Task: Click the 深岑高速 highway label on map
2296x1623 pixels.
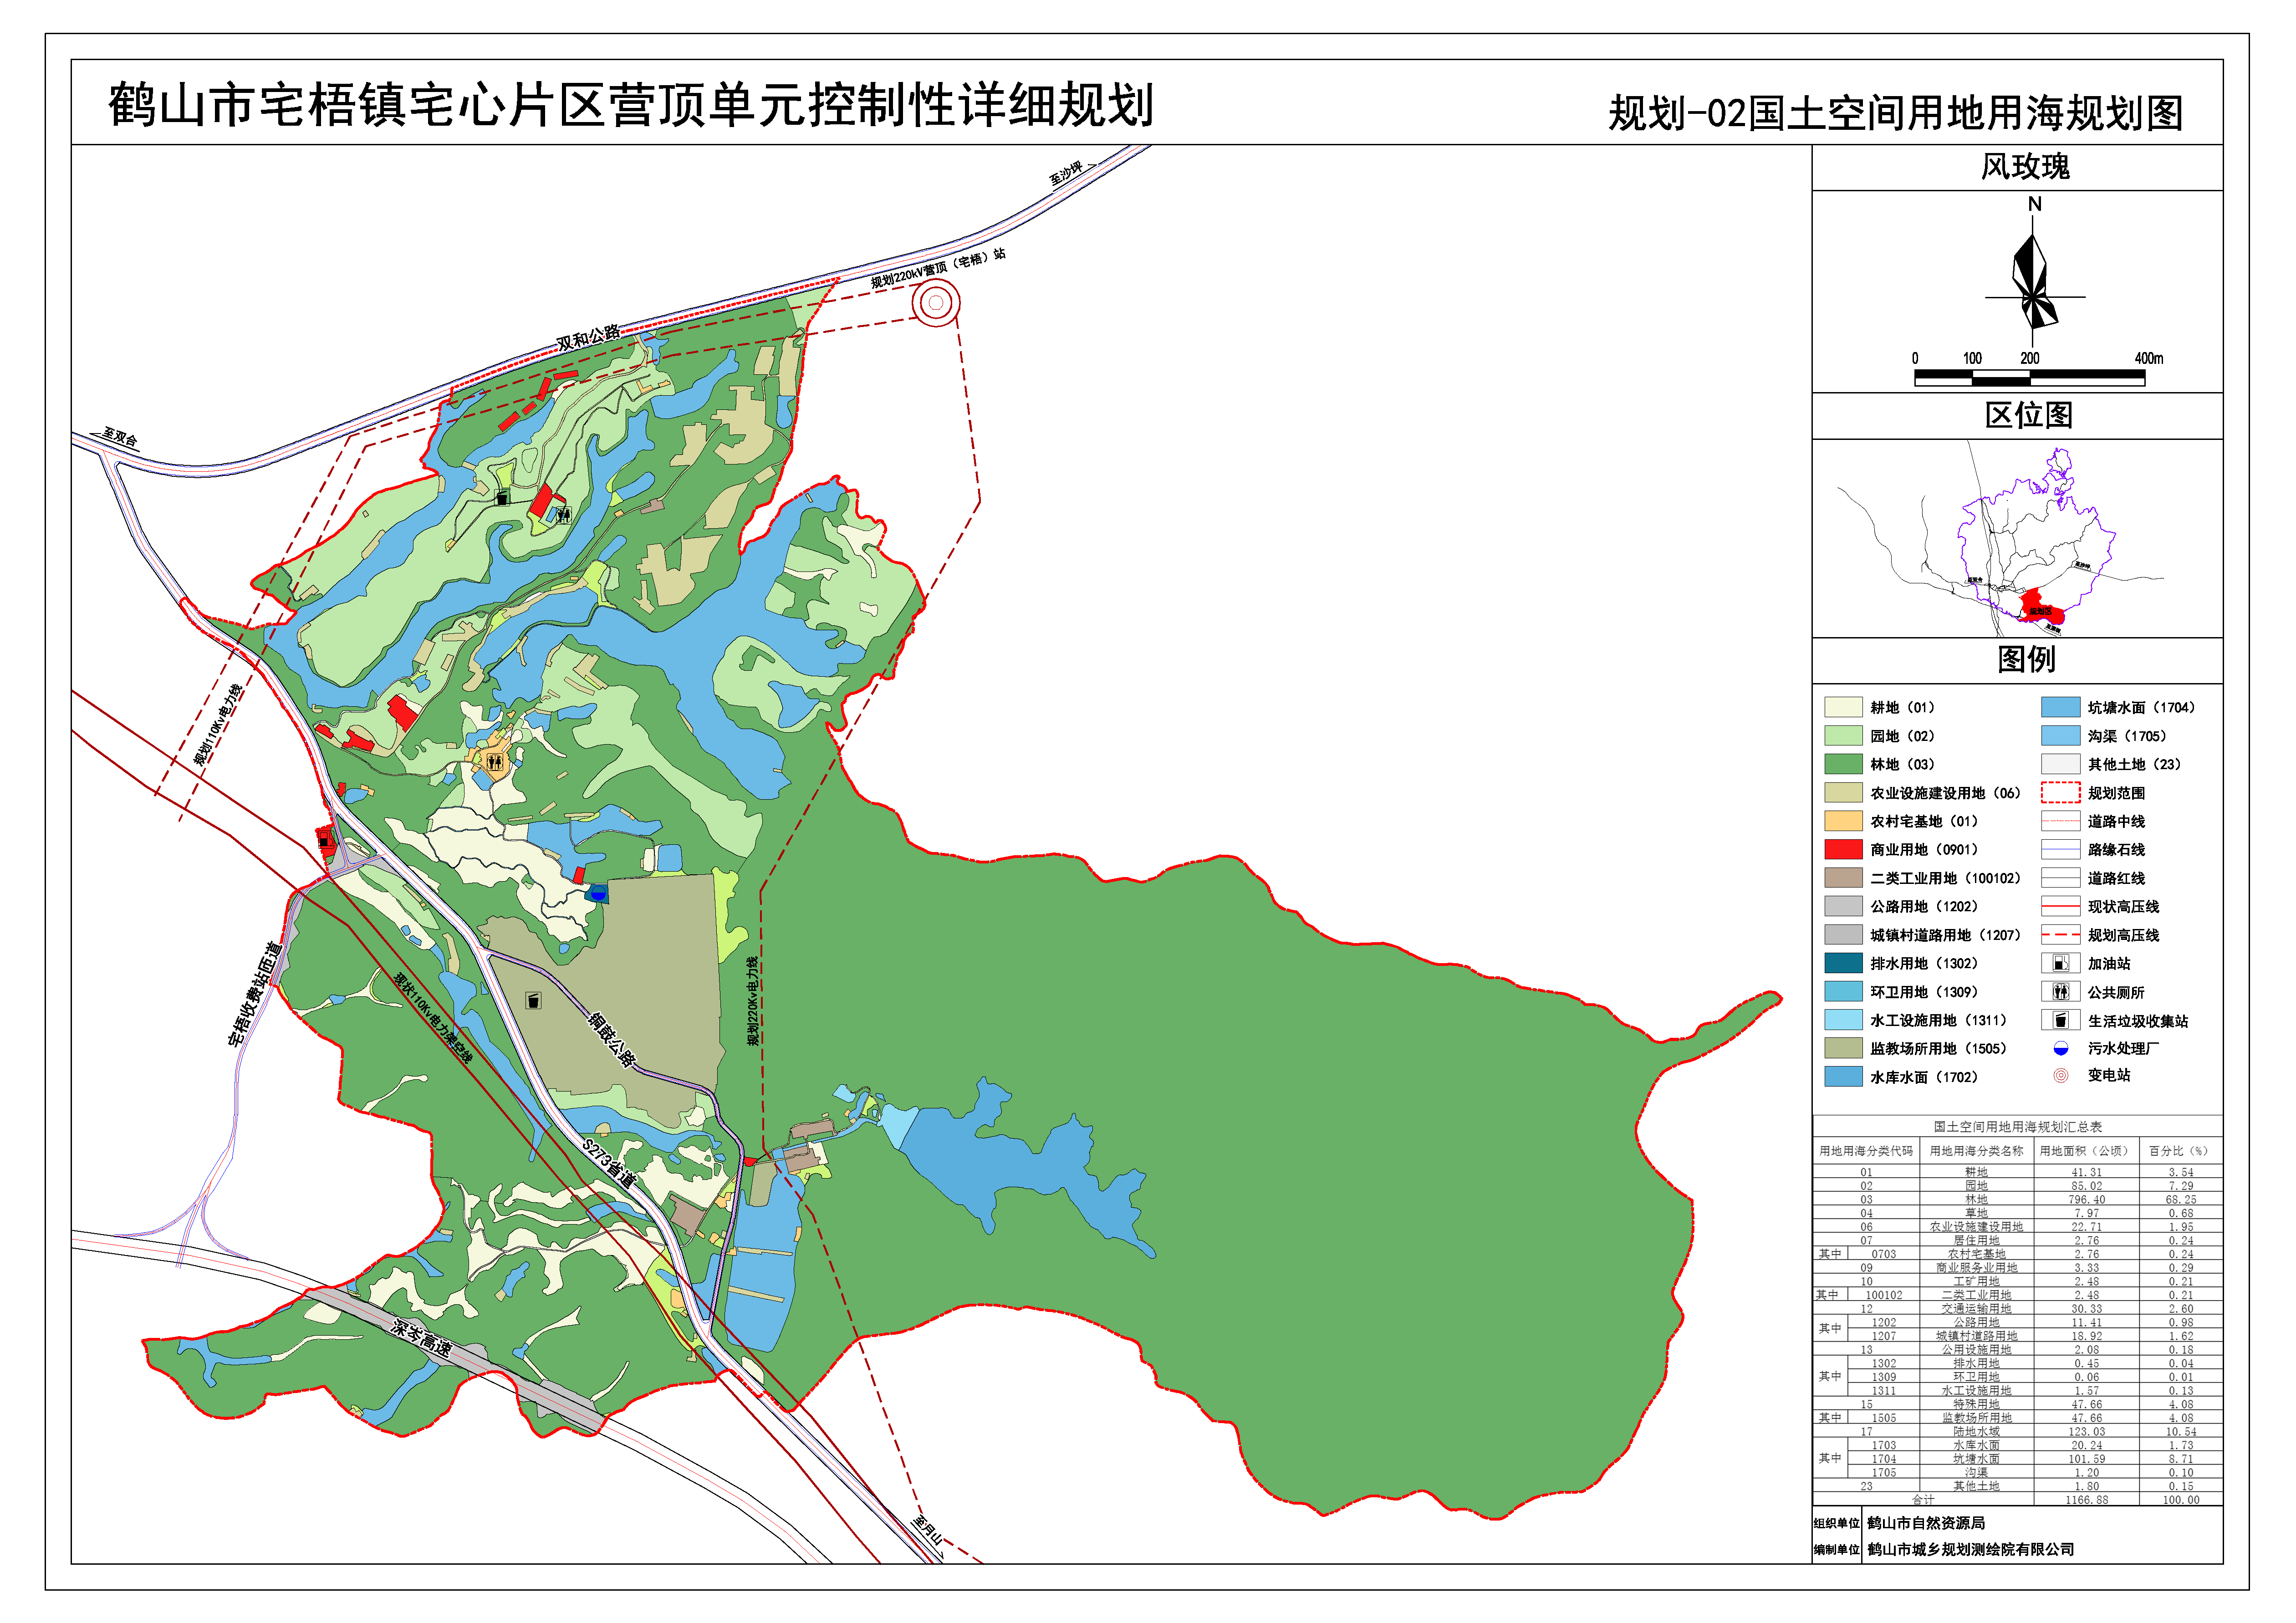Action: click(421, 1337)
